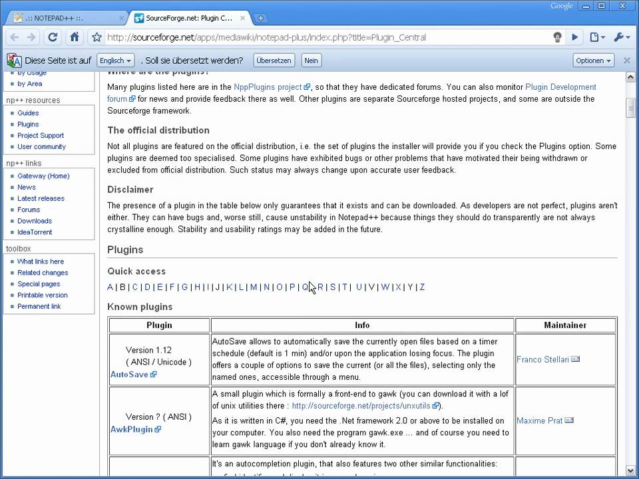Image resolution: width=639 pixels, height=479 pixels.
Task: Open the Project Support link
Action: tap(41, 135)
